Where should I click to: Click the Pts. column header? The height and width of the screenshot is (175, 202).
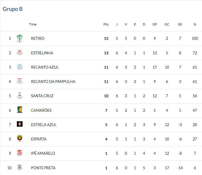(106, 24)
